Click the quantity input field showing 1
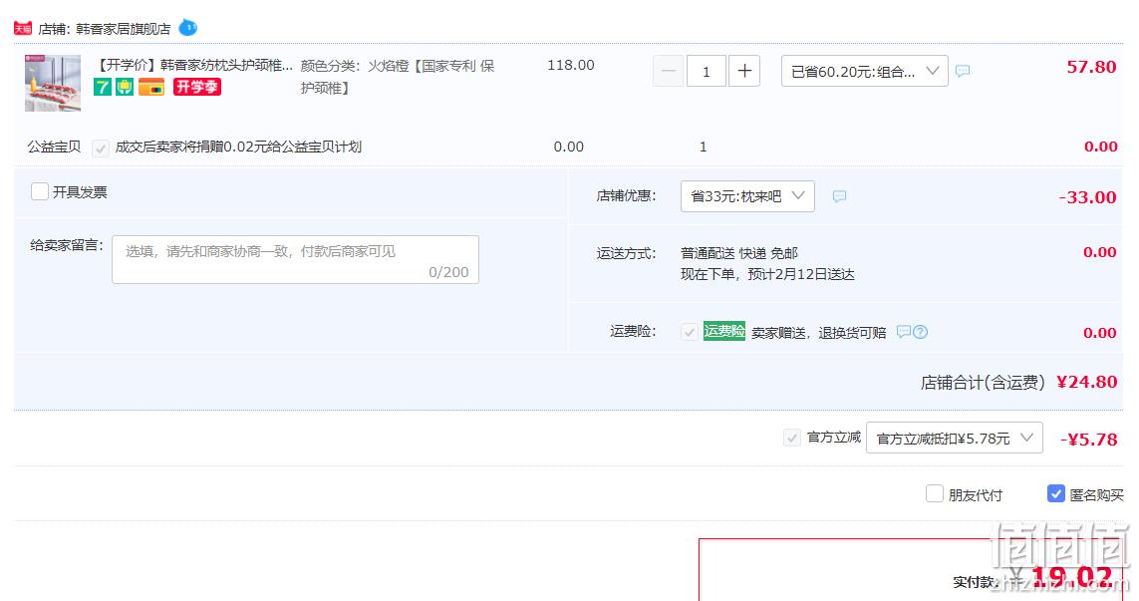The width and height of the screenshot is (1139, 601). click(707, 71)
